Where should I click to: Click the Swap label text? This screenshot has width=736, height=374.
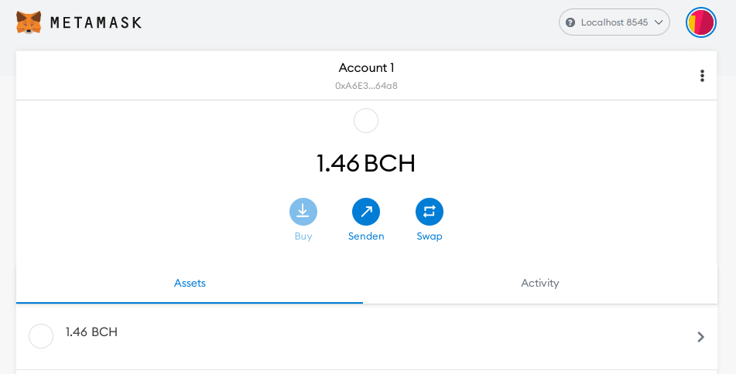tap(430, 236)
